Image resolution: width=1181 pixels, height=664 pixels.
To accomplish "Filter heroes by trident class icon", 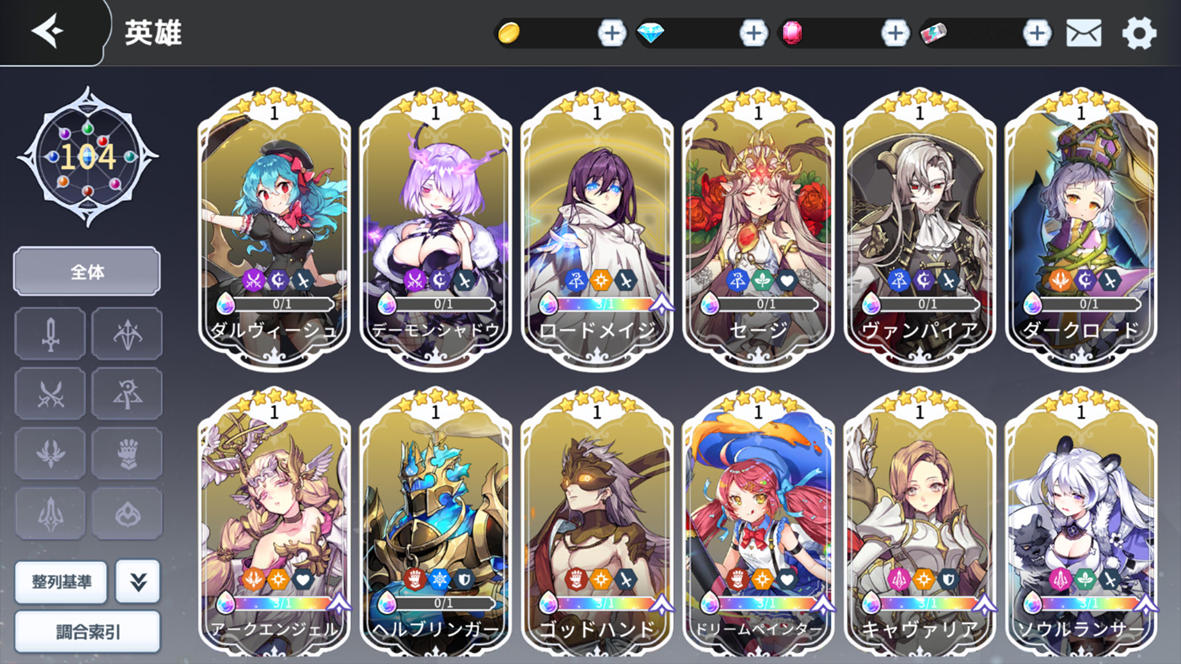I will click(50, 514).
